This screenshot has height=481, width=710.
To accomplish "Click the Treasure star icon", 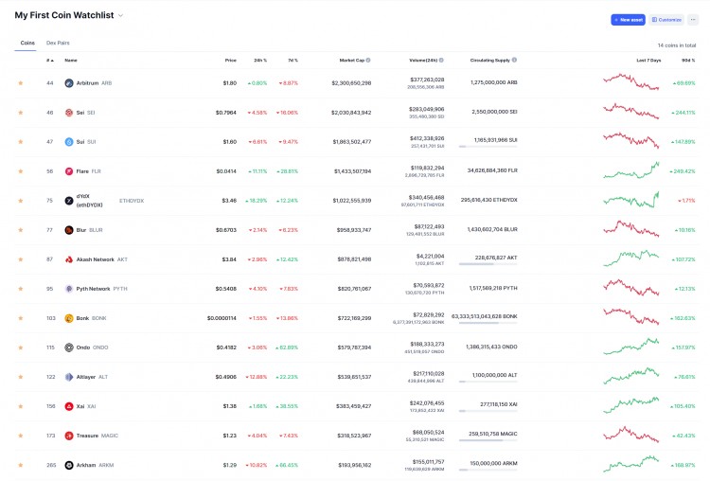I will pyautogui.click(x=21, y=436).
